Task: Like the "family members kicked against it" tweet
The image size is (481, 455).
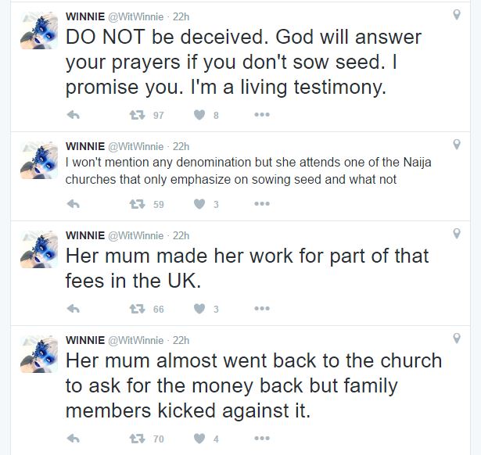Action: point(199,439)
